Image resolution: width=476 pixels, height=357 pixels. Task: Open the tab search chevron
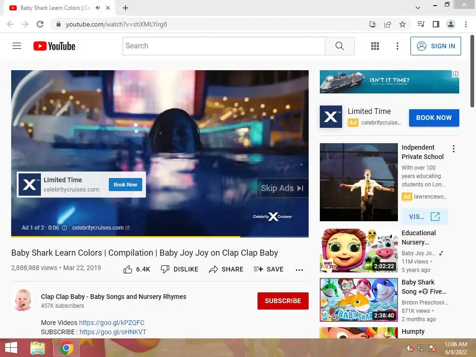[x=418, y=8]
